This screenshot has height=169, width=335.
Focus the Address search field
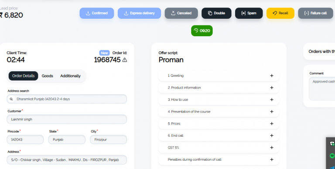click(67, 99)
